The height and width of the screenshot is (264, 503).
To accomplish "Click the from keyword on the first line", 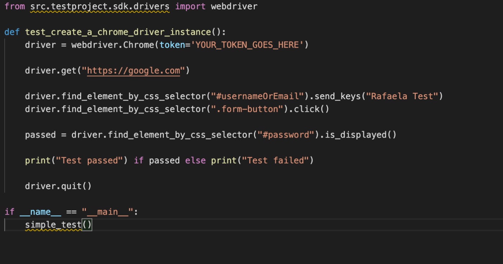I will pos(15,6).
